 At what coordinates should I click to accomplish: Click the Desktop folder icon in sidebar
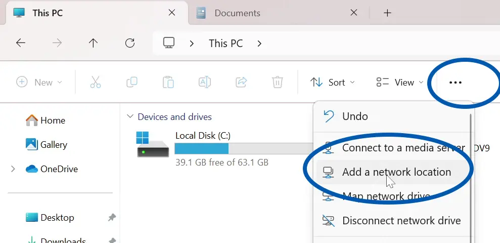31,218
